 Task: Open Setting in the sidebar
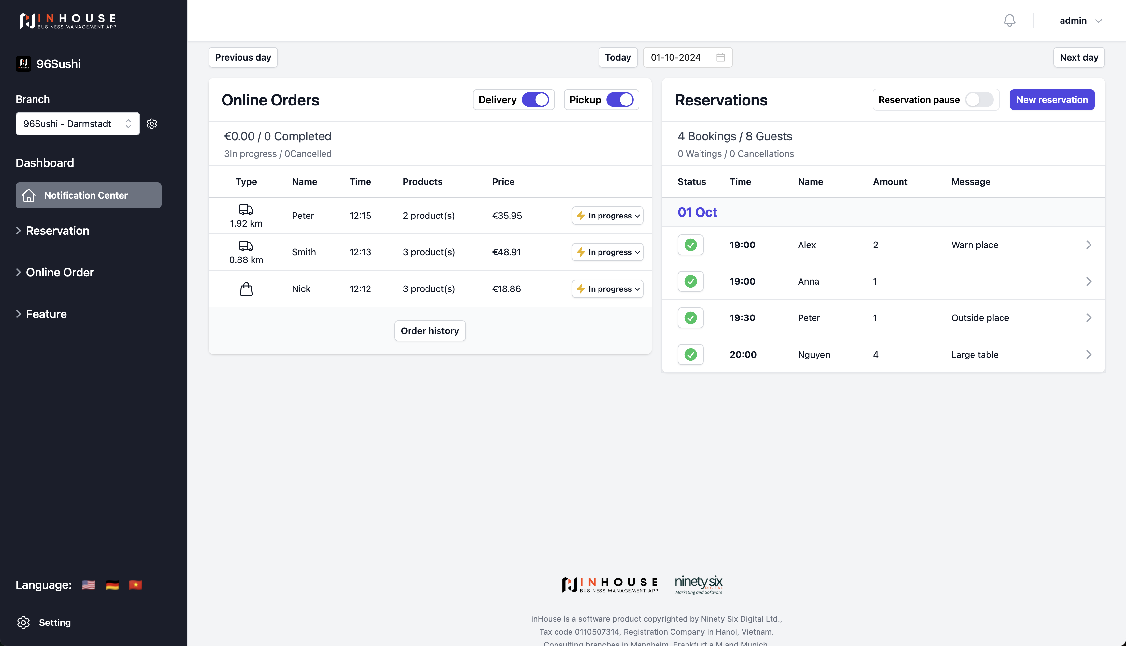(x=44, y=623)
